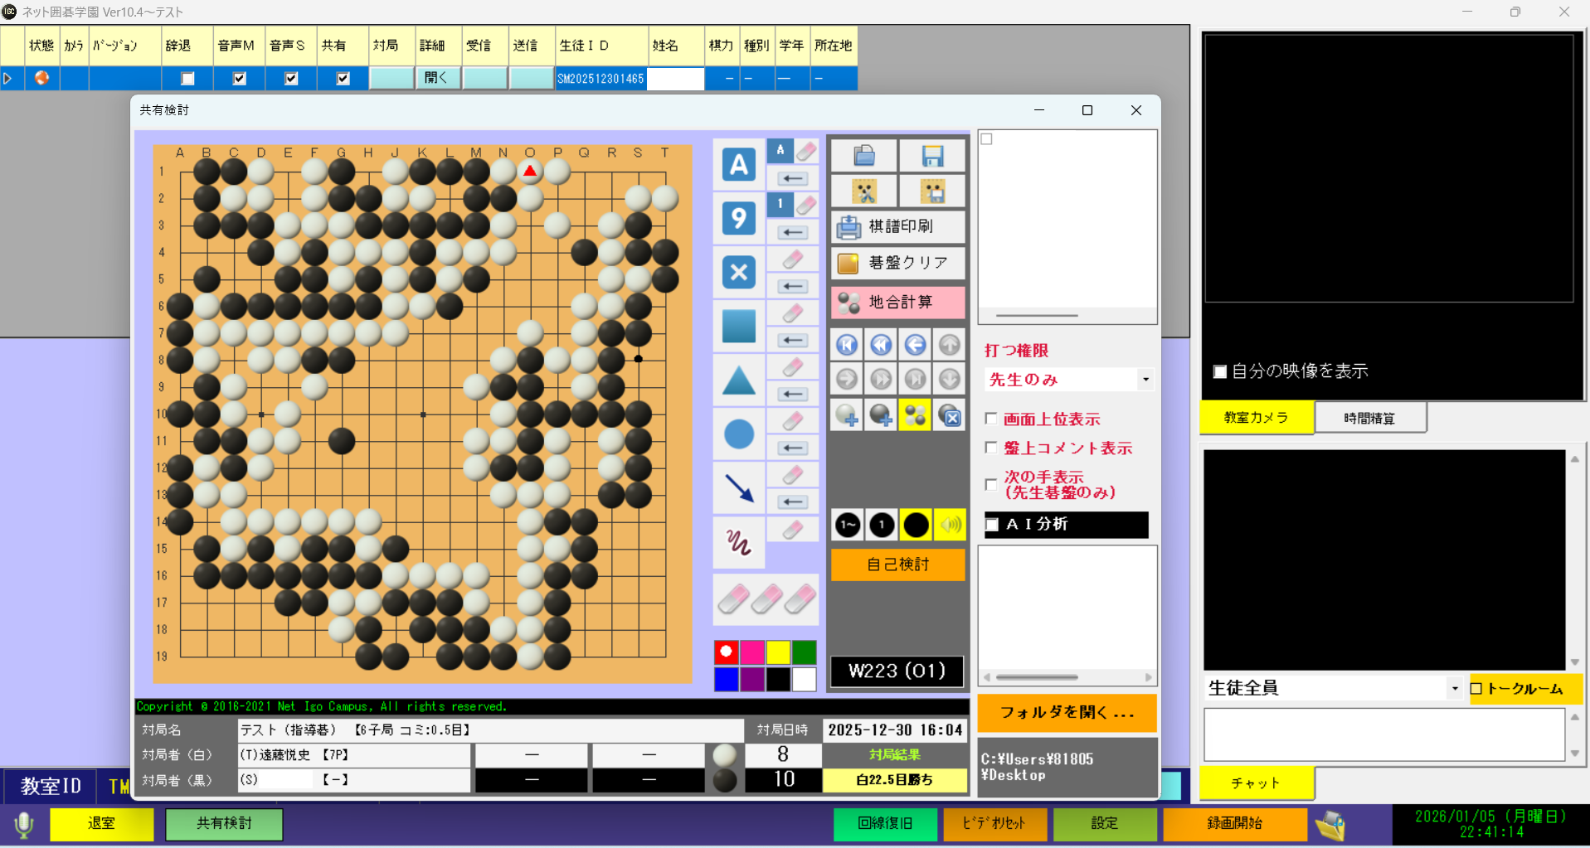This screenshot has width=1590, height=848.
Task: Pick the green color swatch
Action: click(804, 652)
